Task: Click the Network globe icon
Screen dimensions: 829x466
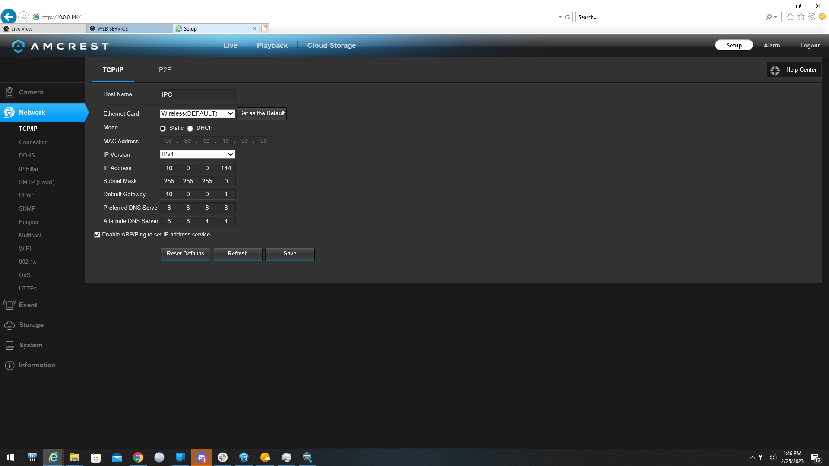Action: 9,113
